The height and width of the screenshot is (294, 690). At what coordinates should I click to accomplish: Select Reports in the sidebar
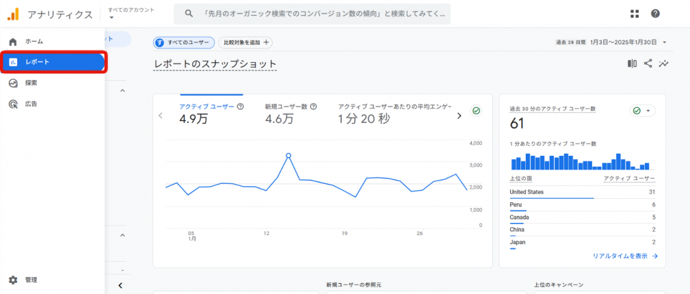38,62
